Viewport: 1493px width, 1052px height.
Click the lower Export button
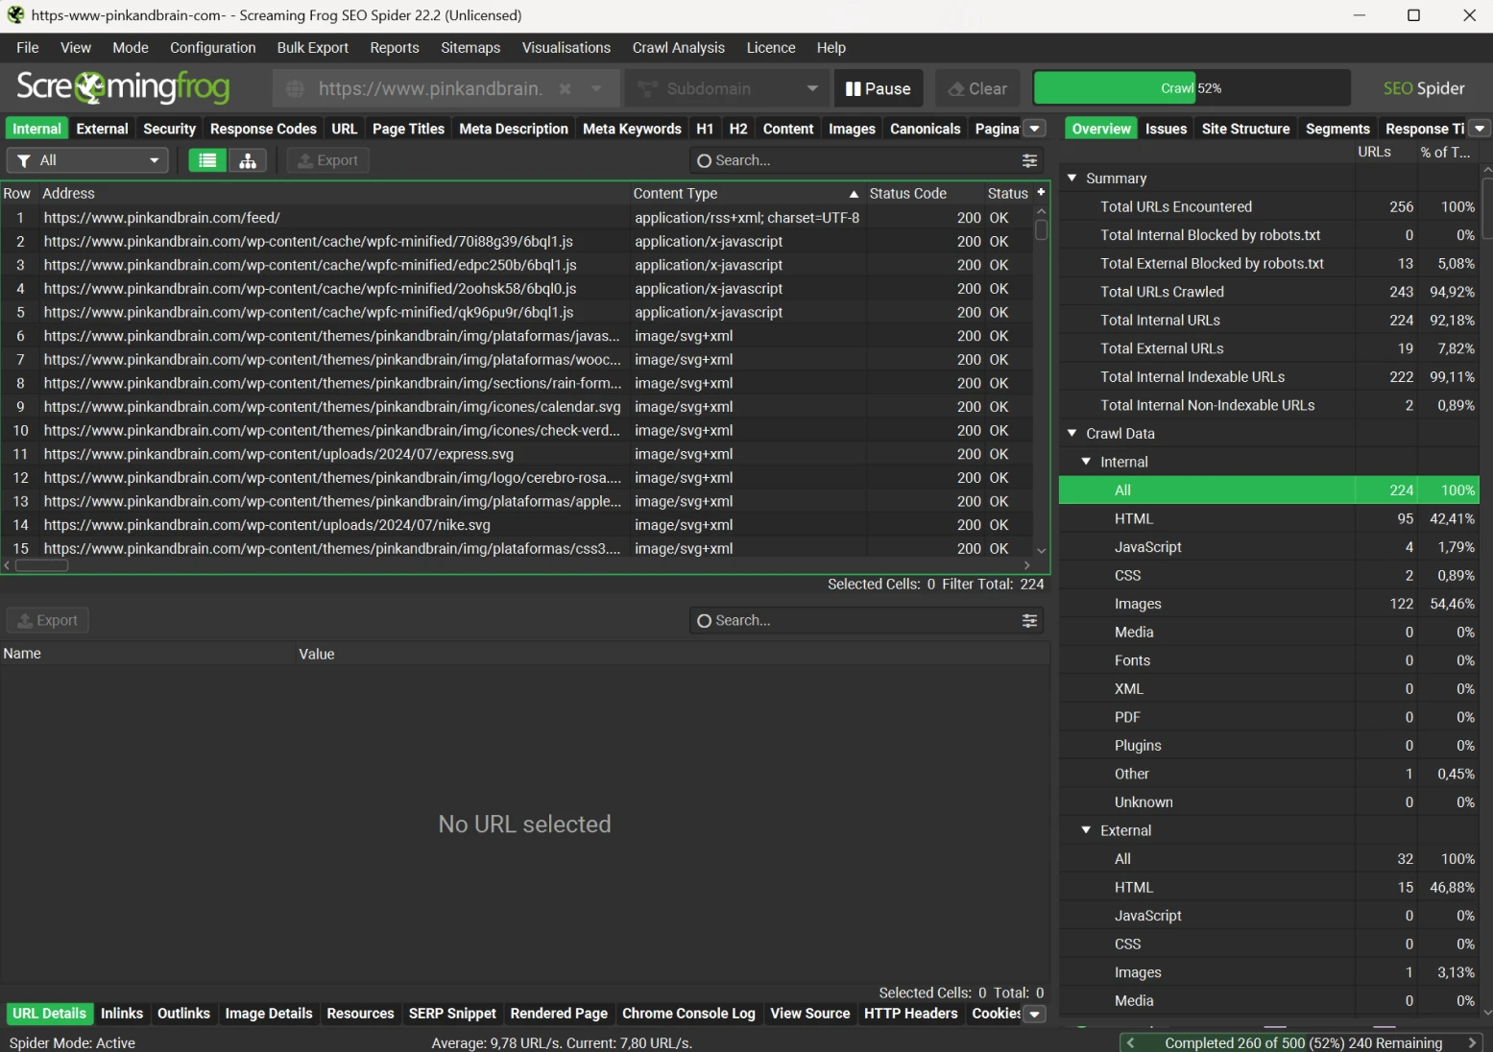pos(48,621)
